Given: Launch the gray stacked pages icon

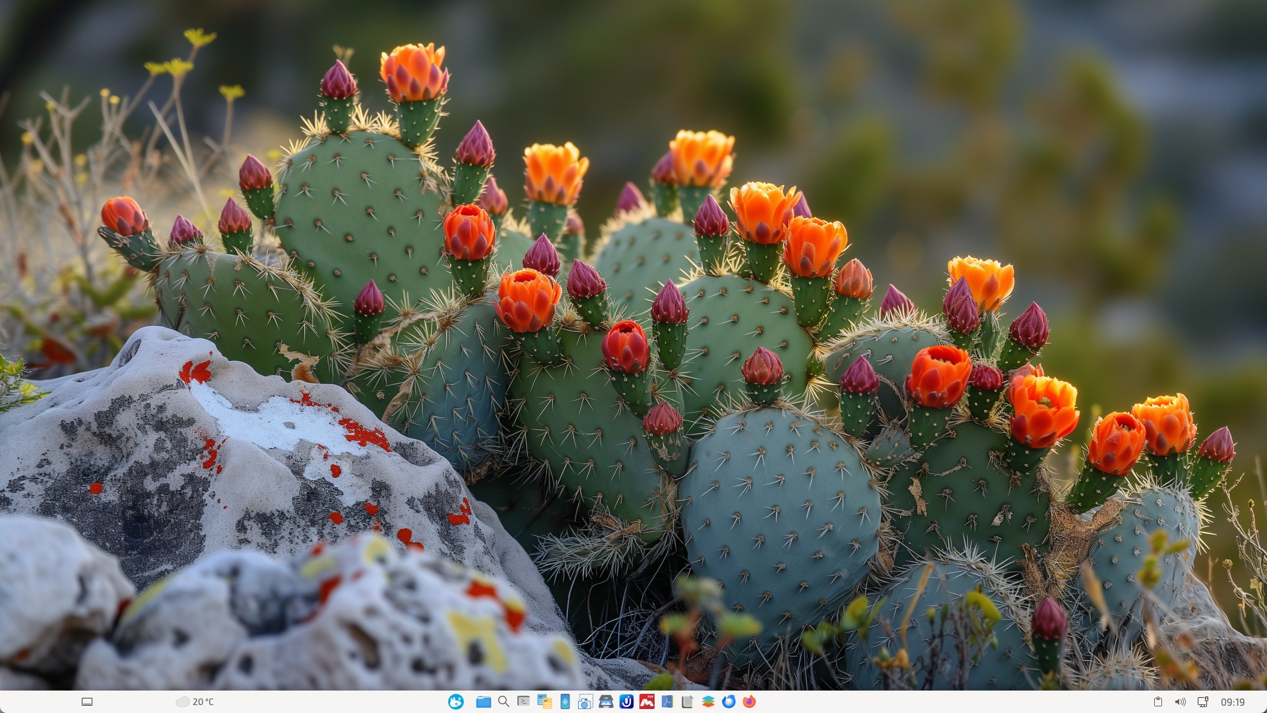Looking at the screenshot, I should click(688, 702).
